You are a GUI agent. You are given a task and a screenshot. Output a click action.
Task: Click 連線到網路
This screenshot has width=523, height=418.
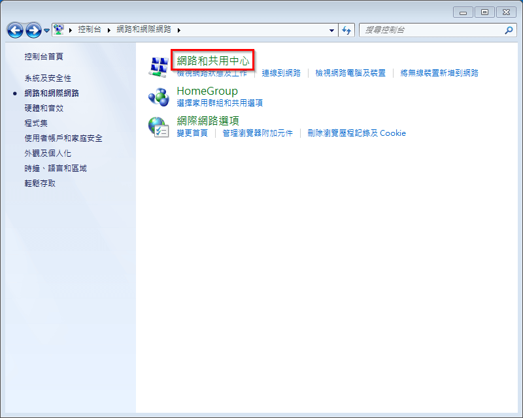[x=280, y=74]
